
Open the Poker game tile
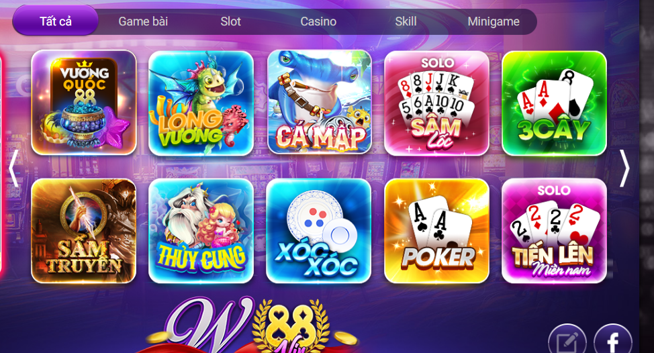(436, 231)
